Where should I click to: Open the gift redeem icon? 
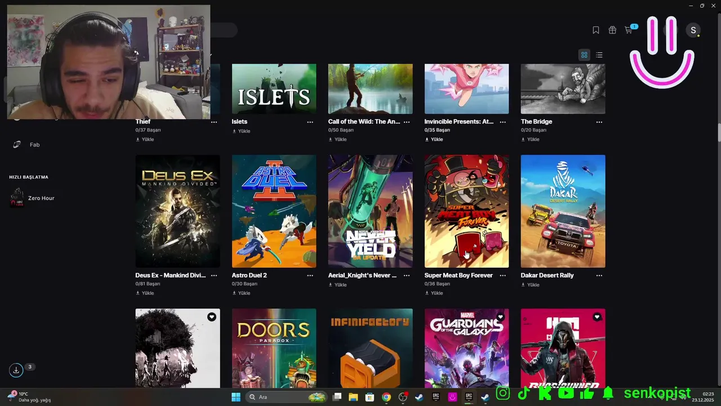point(612,30)
